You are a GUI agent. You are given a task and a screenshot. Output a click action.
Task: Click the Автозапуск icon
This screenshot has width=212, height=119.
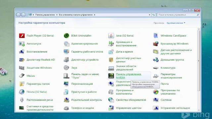coord(22,44)
